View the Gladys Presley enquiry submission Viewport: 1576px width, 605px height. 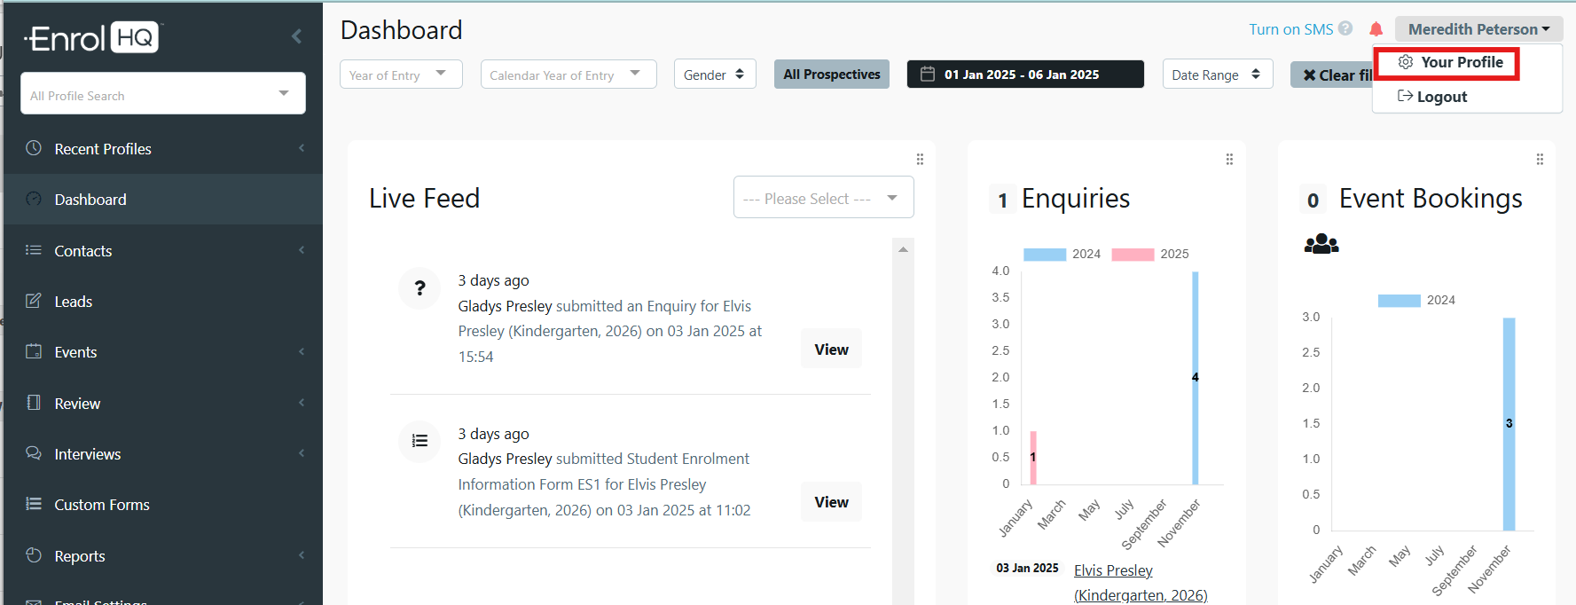point(831,350)
